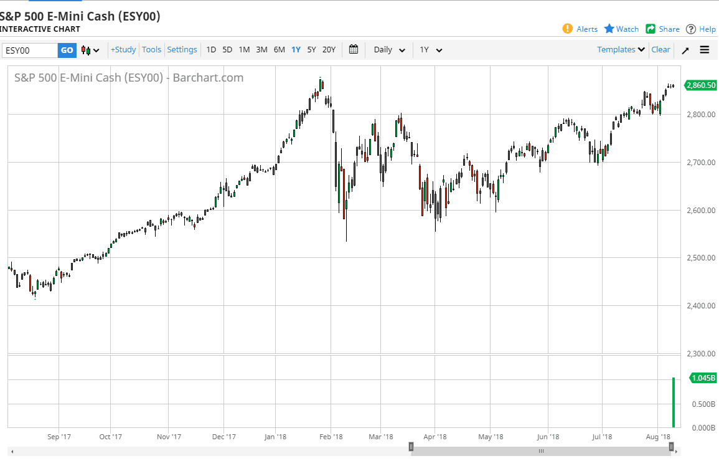Open the hamburger menu icon

pyautogui.click(x=705, y=50)
